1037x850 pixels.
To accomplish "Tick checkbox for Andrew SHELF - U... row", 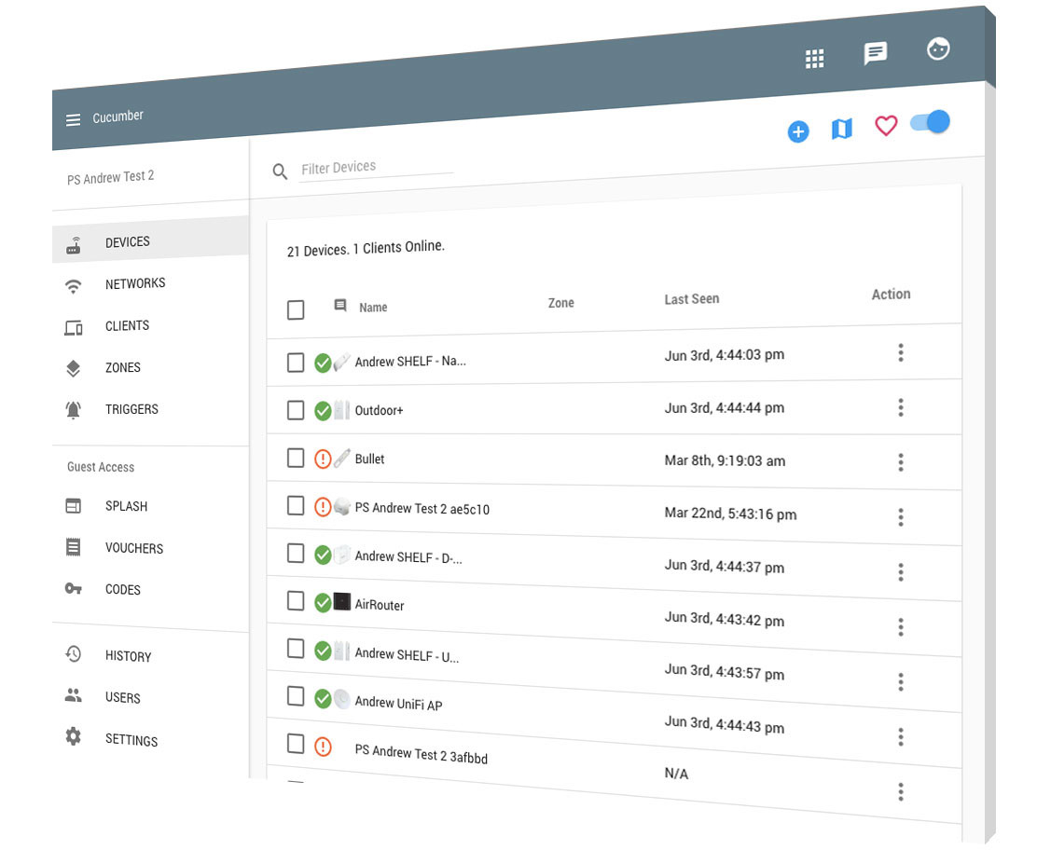I will point(296,649).
